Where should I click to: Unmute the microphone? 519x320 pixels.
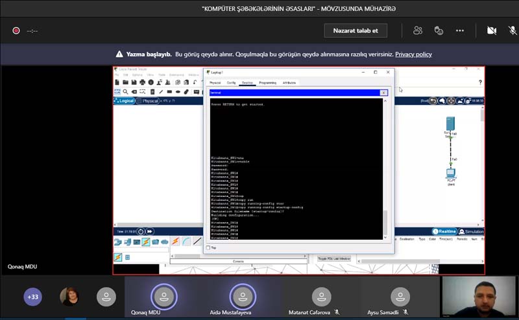[x=512, y=30]
